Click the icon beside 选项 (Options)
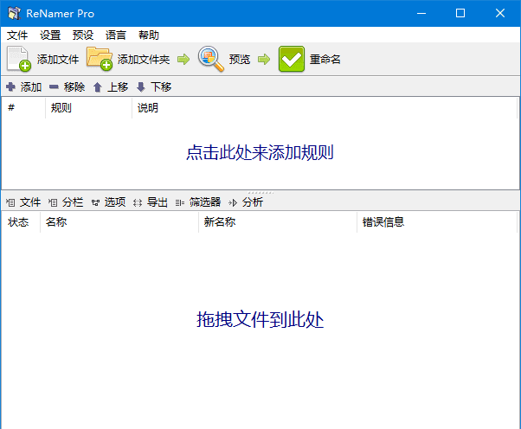521x429 pixels. click(95, 202)
